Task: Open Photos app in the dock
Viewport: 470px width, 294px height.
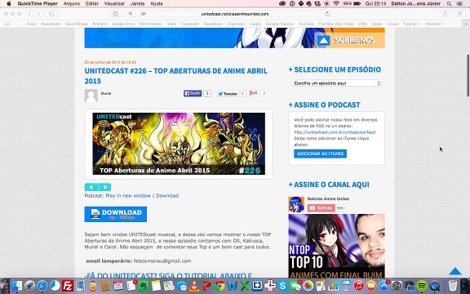Action: click(x=308, y=286)
